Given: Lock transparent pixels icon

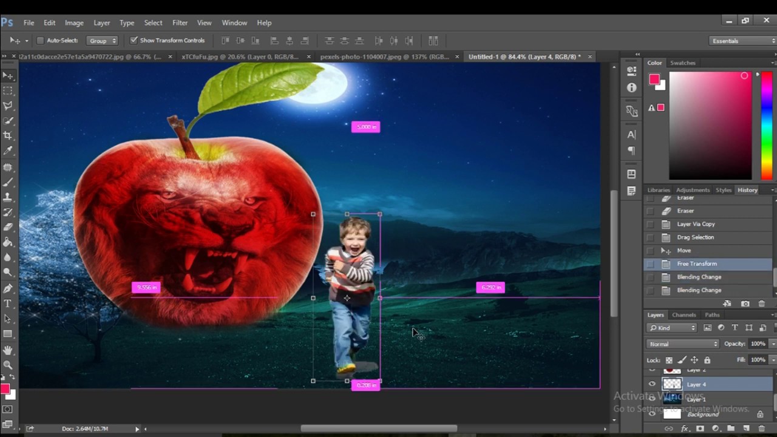Looking at the screenshot, I should pyautogui.click(x=669, y=360).
